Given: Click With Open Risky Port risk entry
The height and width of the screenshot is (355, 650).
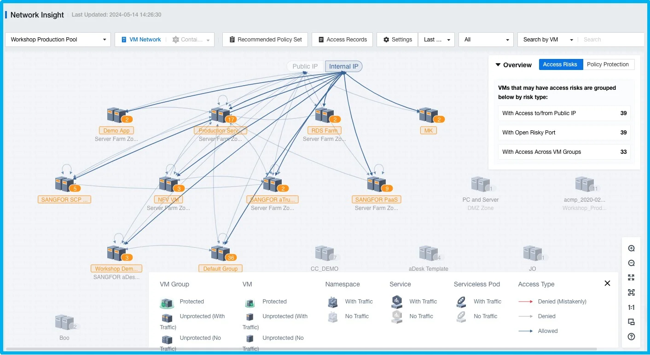Looking at the screenshot, I should [564, 132].
